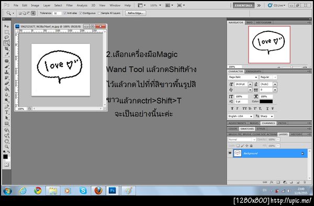This screenshot has height=206, width=314.
Task: Select the Brush tool
Action: coord(7,66)
